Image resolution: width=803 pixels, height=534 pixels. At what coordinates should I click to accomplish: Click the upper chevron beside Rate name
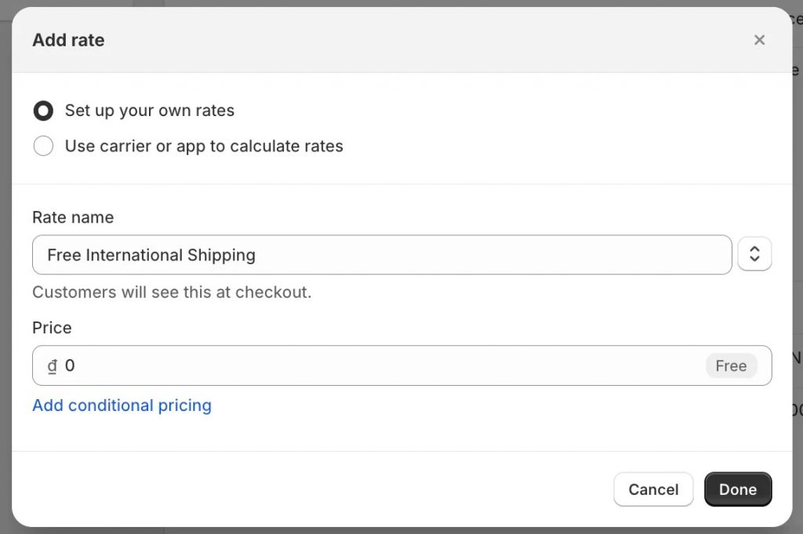(754, 249)
